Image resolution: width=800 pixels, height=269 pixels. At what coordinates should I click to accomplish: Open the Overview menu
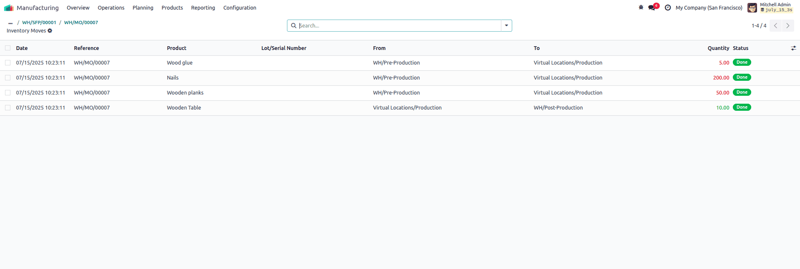click(x=78, y=8)
